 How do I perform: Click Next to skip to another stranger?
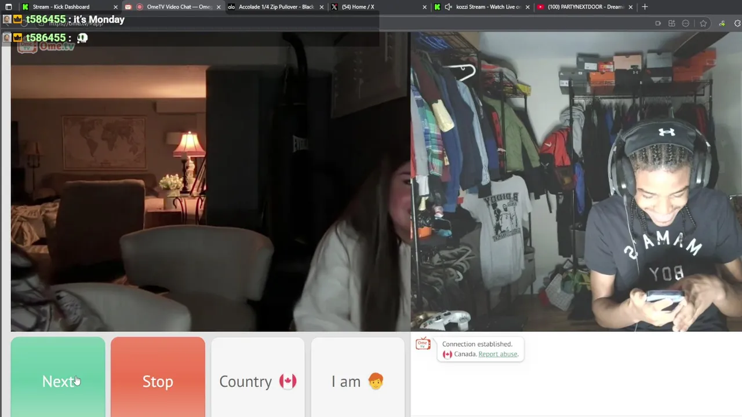[58, 377]
